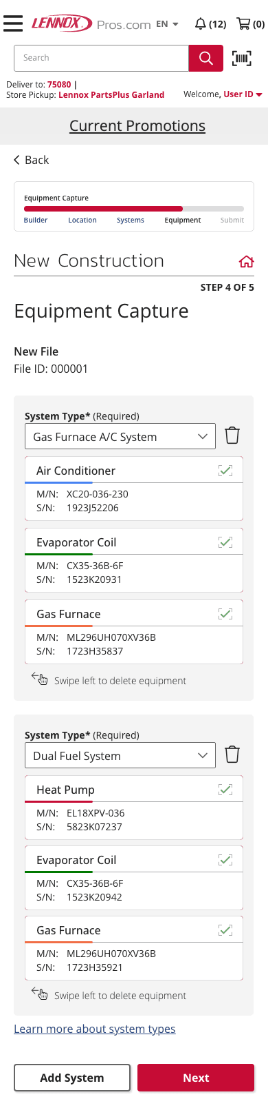Open the Dual Fuel System dropdown

click(x=120, y=755)
